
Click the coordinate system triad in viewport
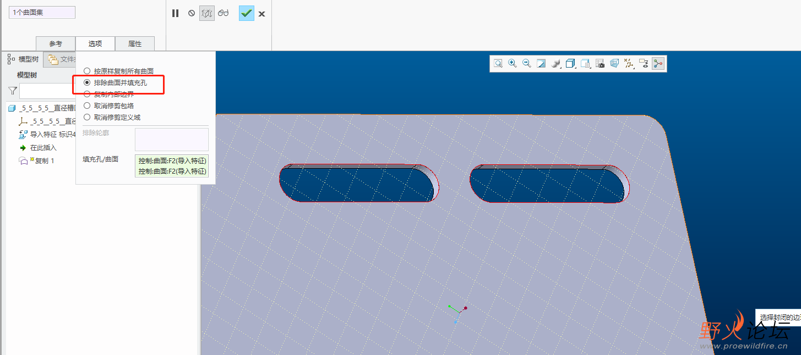coord(457,313)
